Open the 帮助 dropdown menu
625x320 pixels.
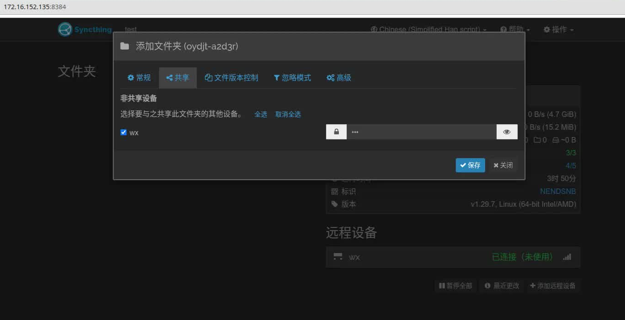point(515,29)
